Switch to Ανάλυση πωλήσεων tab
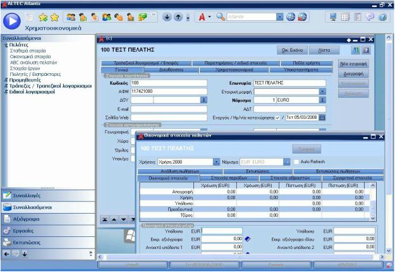The width and height of the screenshot is (395, 273). point(180,171)
